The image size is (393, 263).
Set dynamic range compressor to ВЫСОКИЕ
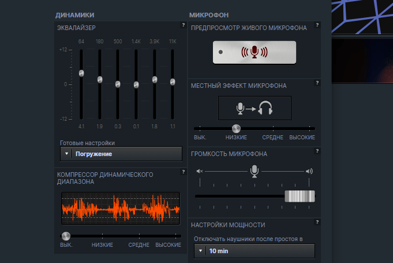pyautogui.click(x=168, y=245)
